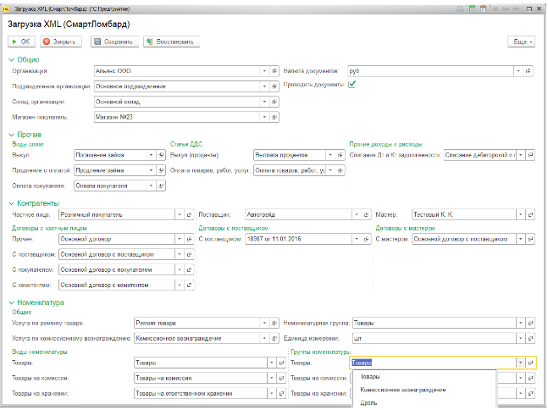Click open icon for Группы номенклатуры Товары
Screen dimensions: 548x410
(x=530, y=363)
